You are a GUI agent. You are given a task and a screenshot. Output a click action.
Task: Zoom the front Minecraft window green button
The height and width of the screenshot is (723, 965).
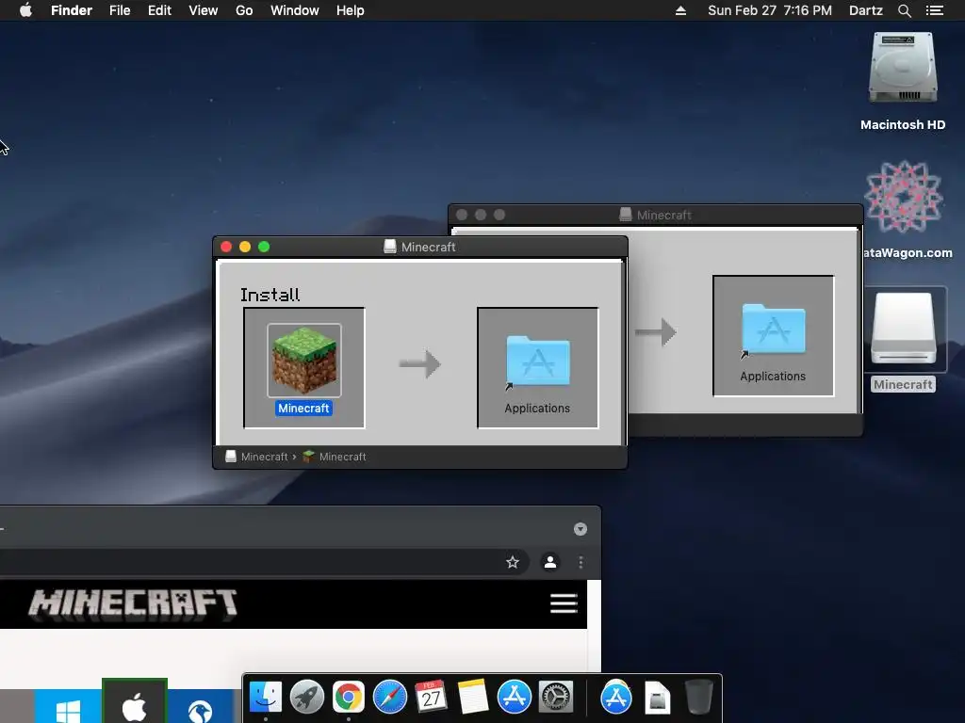264,247
